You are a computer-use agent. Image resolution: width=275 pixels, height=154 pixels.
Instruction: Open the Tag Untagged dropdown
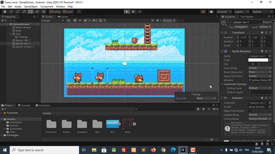[x=241, y=27]
